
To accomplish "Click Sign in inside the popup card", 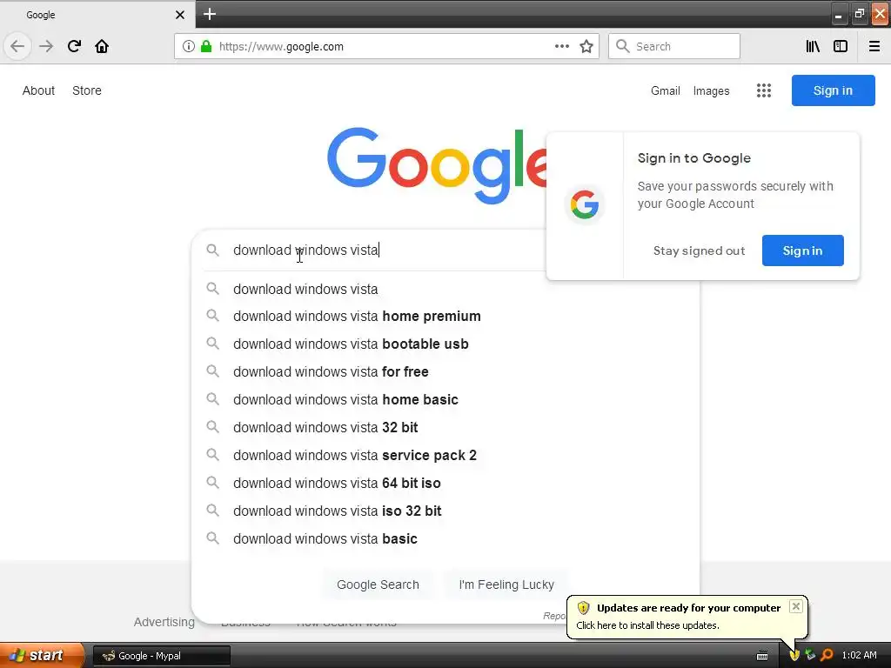I will pyautogui.click(x=802, y=250).
